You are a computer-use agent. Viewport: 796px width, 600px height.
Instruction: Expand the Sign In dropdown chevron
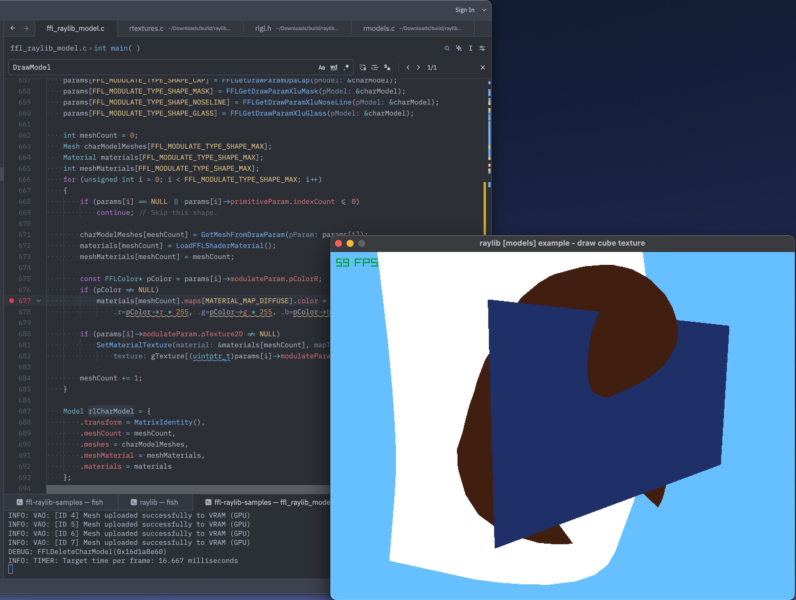[x=484, y=10]
